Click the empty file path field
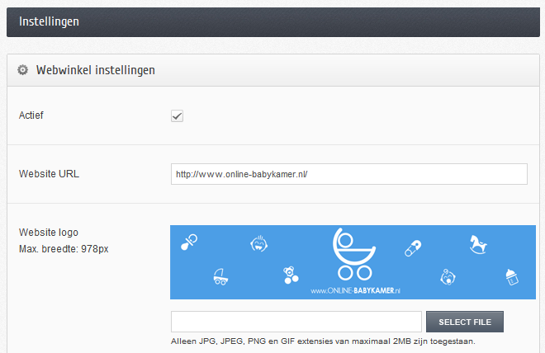The image size is (545, 353). point(296,322)
